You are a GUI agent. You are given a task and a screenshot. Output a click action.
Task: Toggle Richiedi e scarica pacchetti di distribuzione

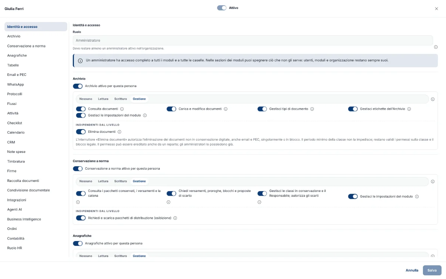(x=81, y=218)
